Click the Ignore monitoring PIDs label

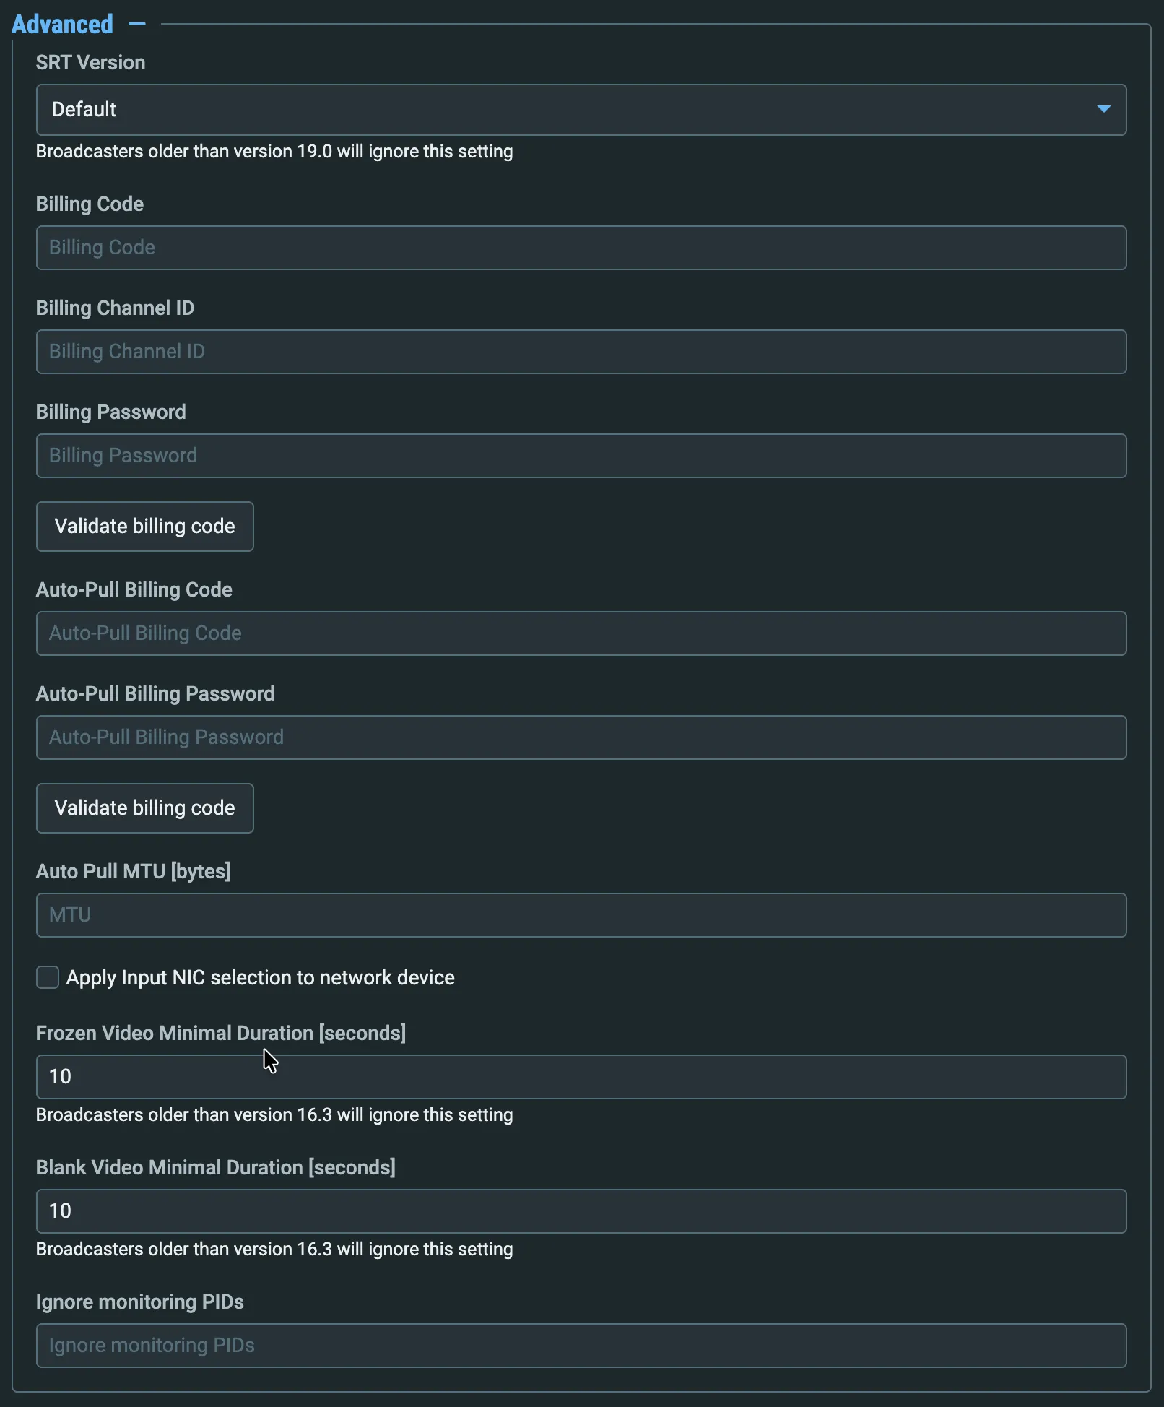click(x=140, y=1302)
